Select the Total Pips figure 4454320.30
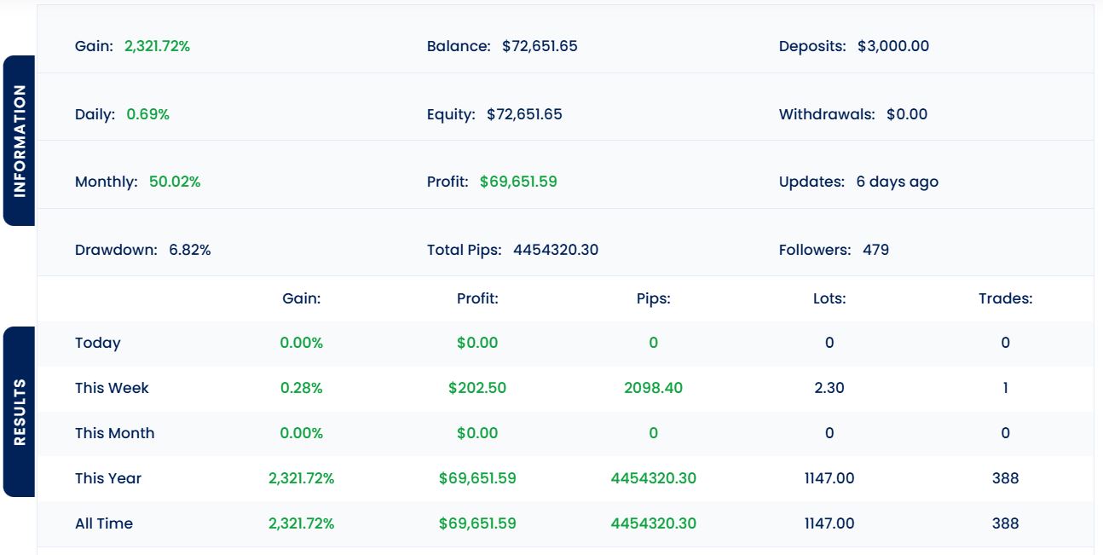Viewport: 1103px width, 555px height. pyautogui.click(x=556, y=250)
